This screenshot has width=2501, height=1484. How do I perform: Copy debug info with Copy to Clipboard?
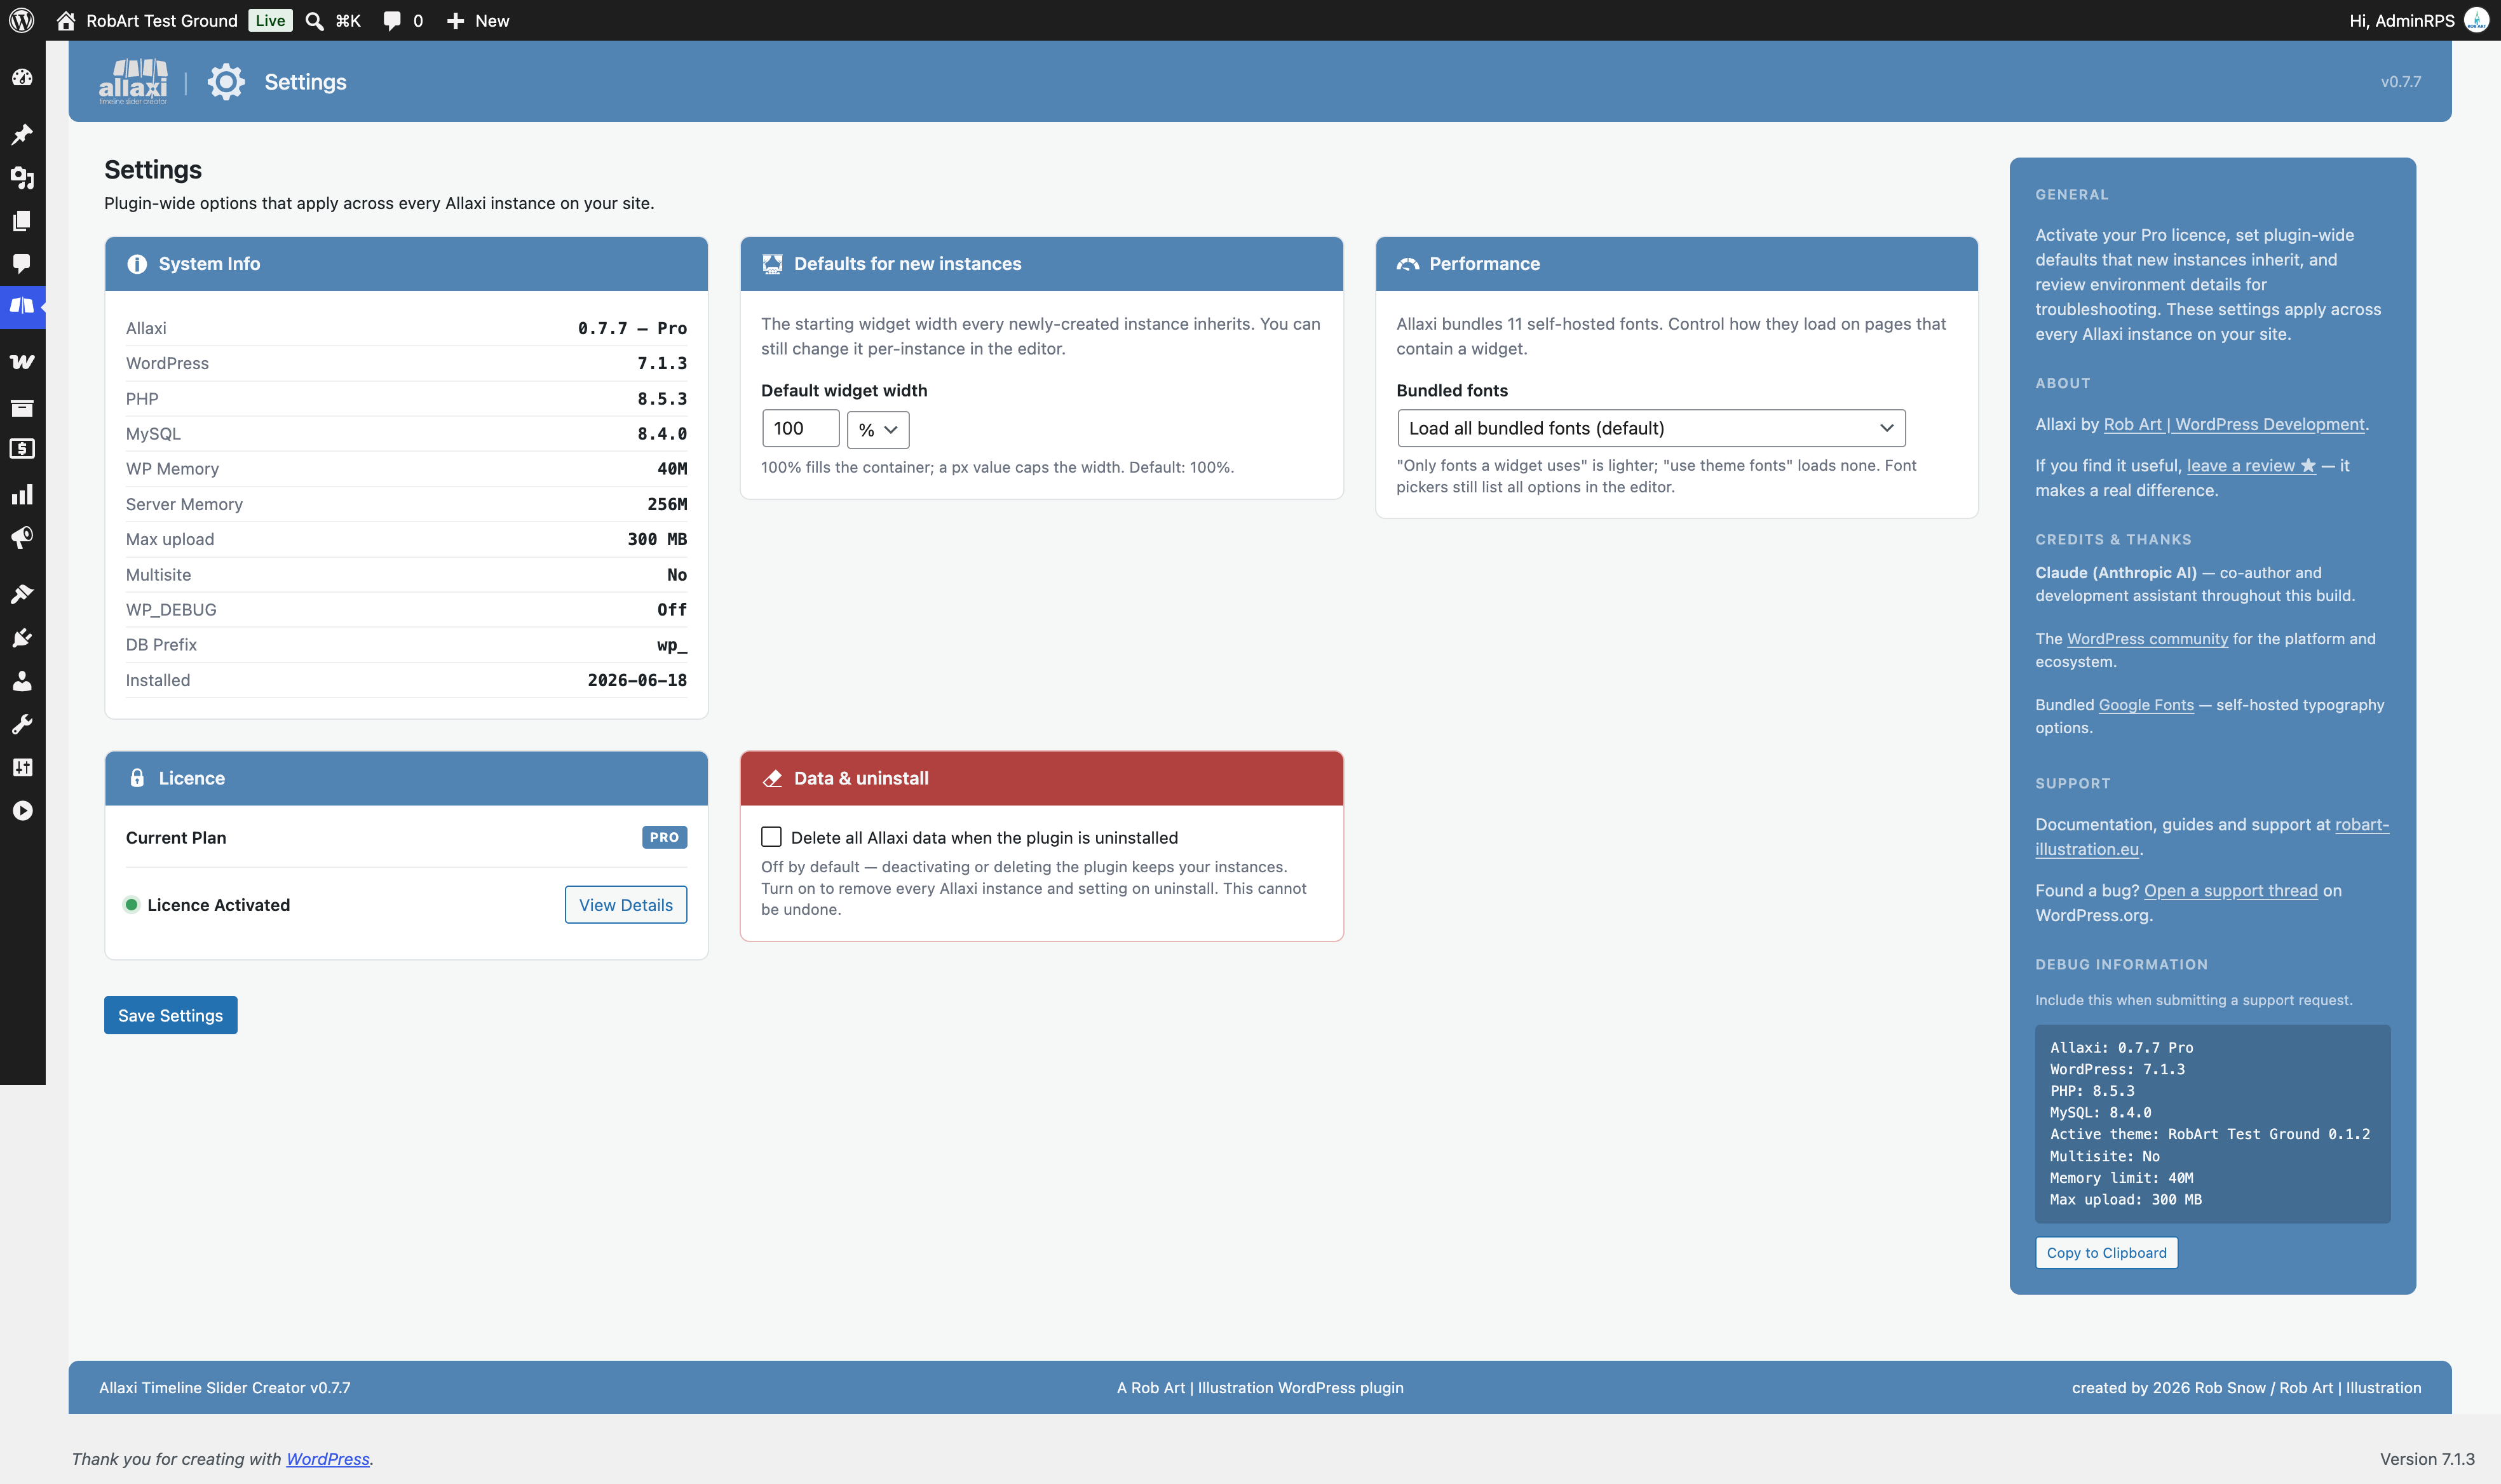pyautogui.click(x=2106, y=1253)
